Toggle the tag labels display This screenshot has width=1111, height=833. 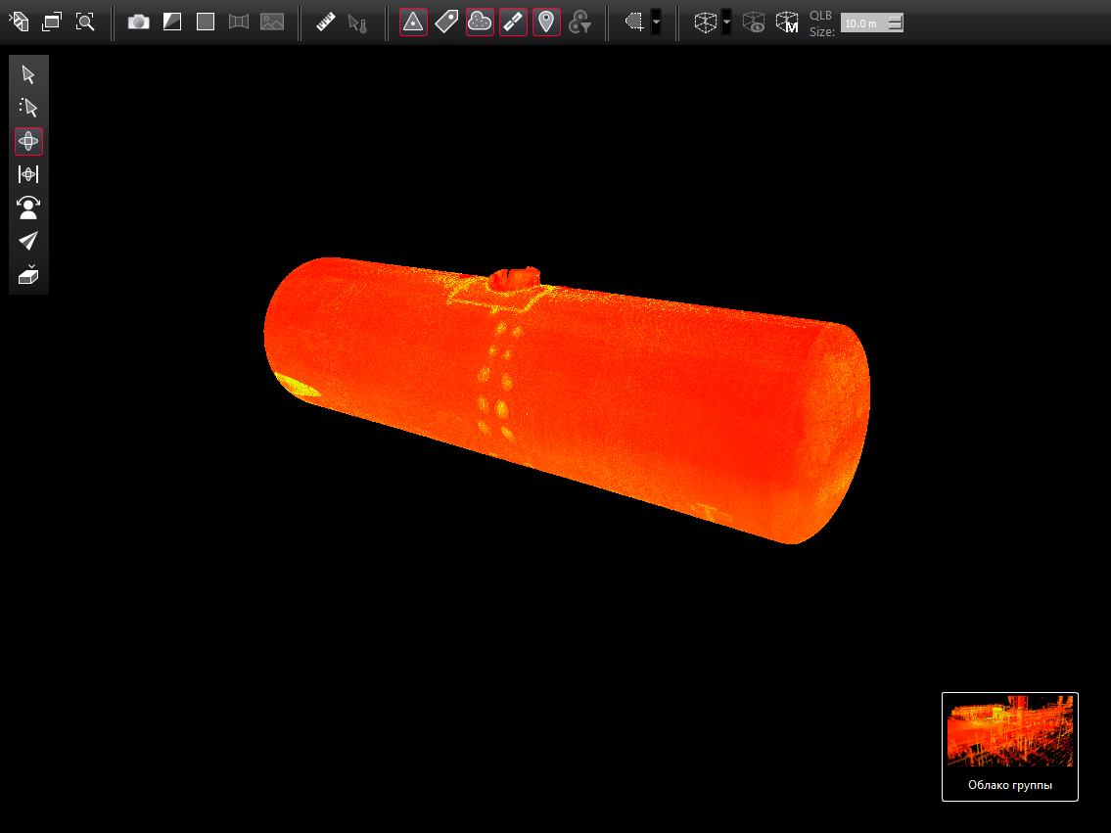click(446, 22)
